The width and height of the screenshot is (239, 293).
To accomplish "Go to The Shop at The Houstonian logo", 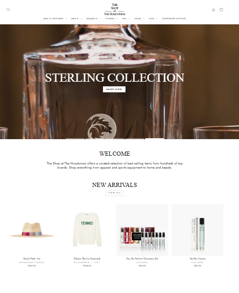I will 114,9.
